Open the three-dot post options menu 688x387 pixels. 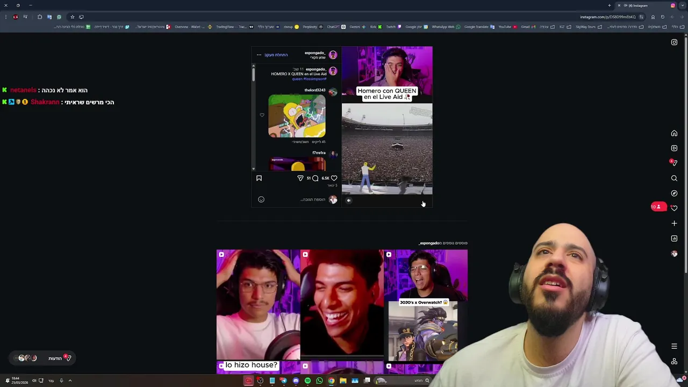pos(259,55)
